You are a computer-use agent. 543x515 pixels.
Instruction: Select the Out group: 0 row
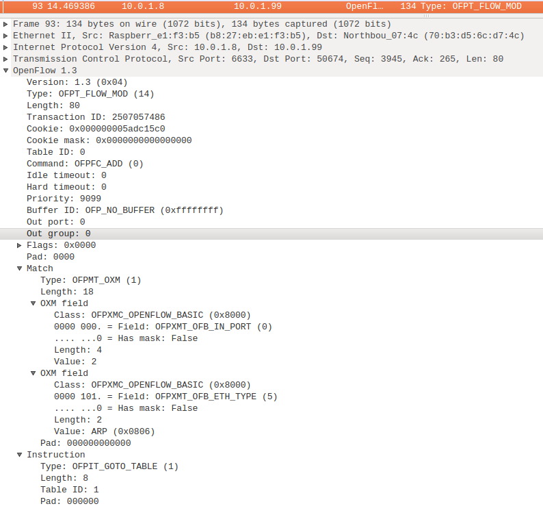58,234
